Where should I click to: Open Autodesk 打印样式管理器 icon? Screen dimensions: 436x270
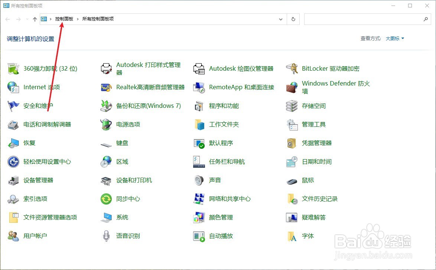click(x=106, y=69)
